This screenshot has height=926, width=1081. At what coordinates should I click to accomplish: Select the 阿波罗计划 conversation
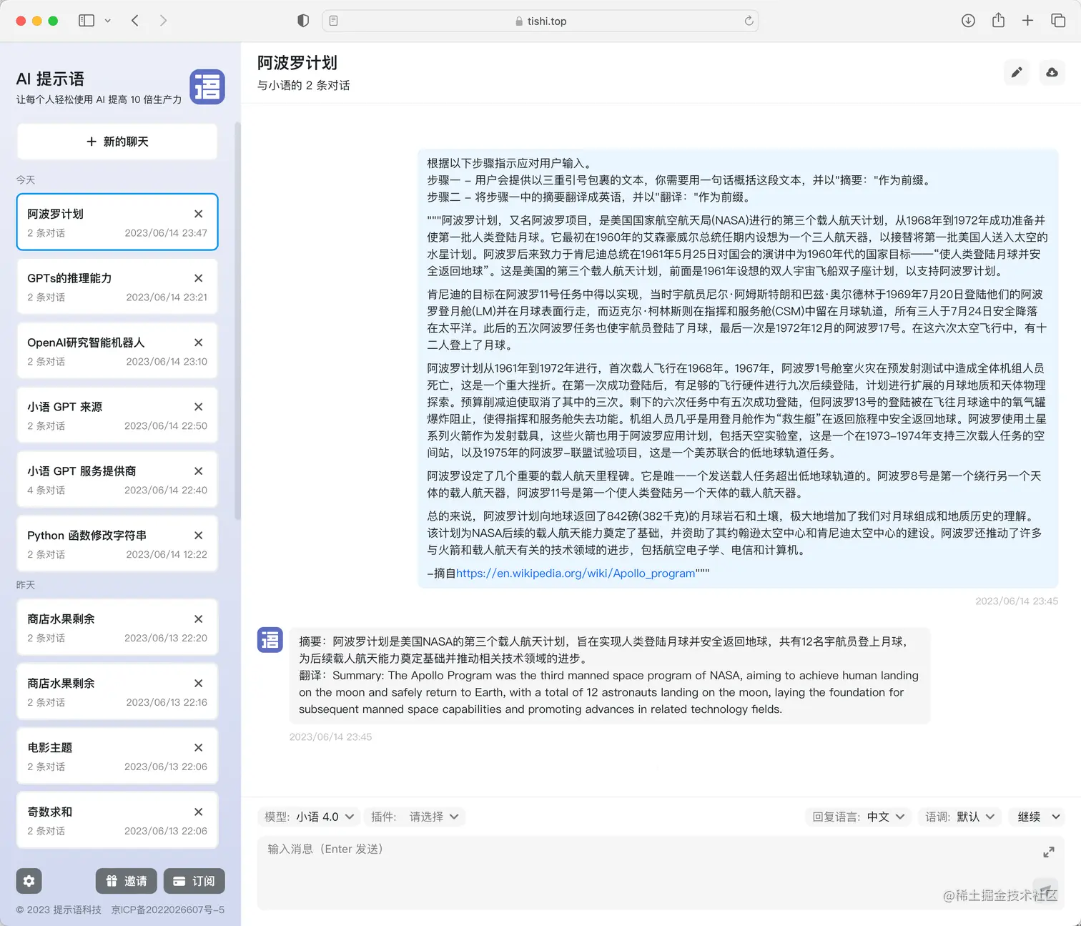click(x=117, y=222)
